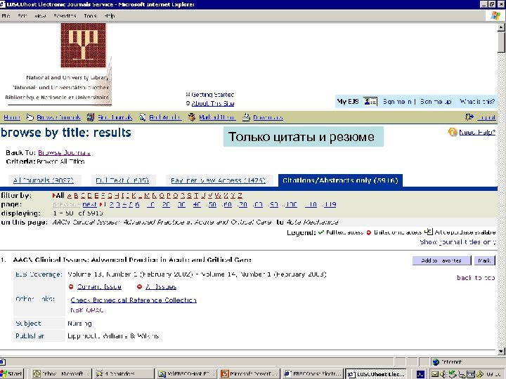Click the Need Help question mark icon
506x379 pixels.
pyautogui.click(x=453, y=132)
